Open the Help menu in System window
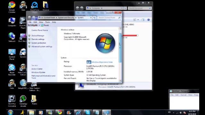The image size is (205, 115). click(x=54, y=22)
